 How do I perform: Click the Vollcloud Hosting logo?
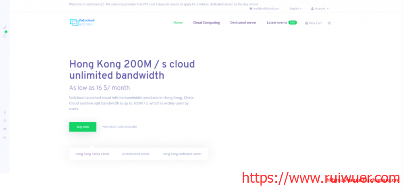point(82,23)
